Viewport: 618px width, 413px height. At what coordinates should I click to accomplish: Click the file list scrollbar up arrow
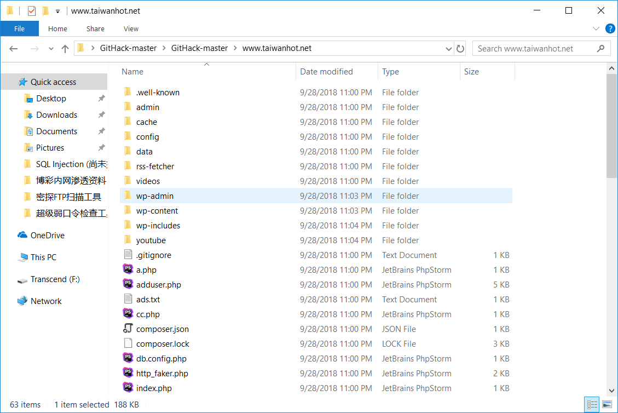[x=611, y=68]
